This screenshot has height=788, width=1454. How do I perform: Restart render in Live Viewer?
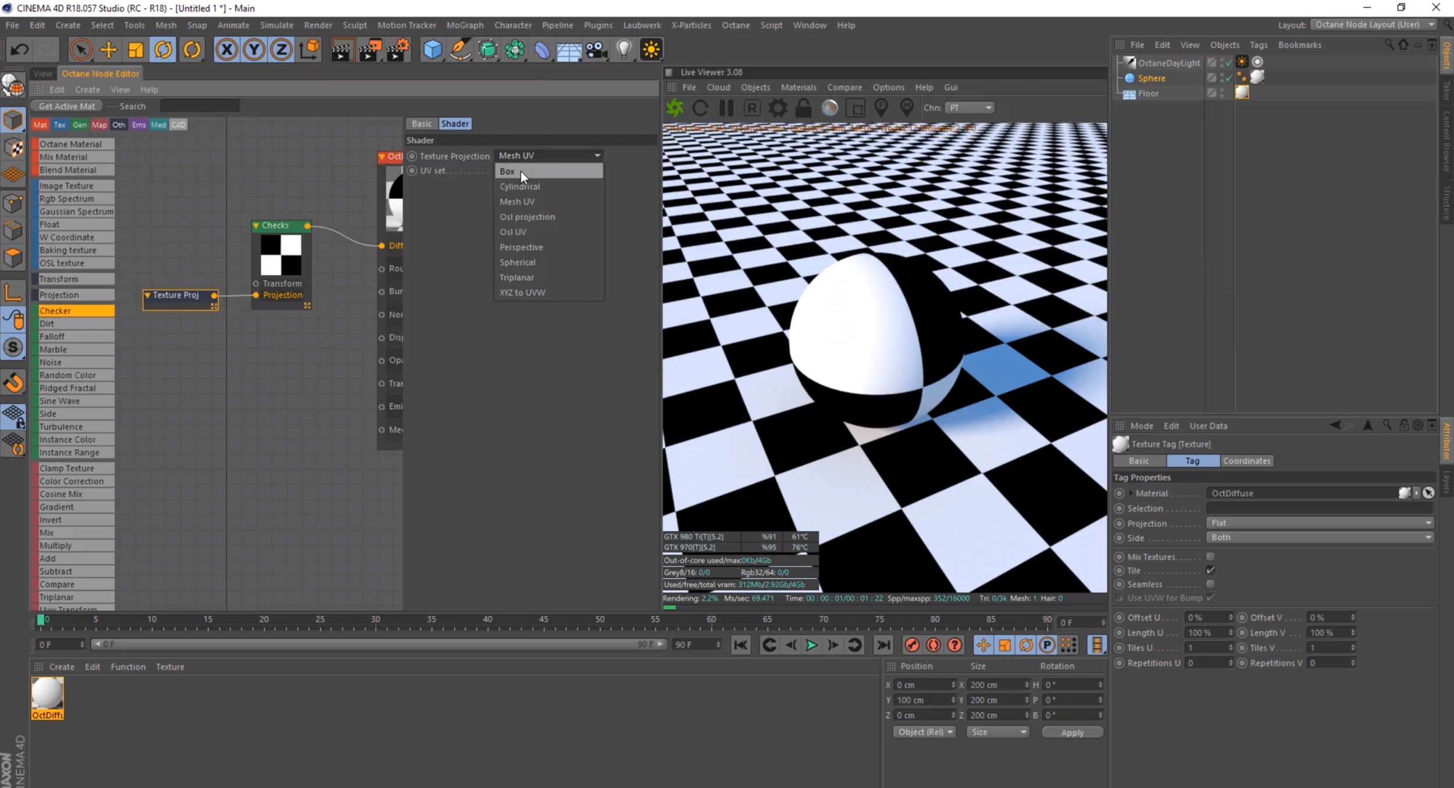[700, 108]
